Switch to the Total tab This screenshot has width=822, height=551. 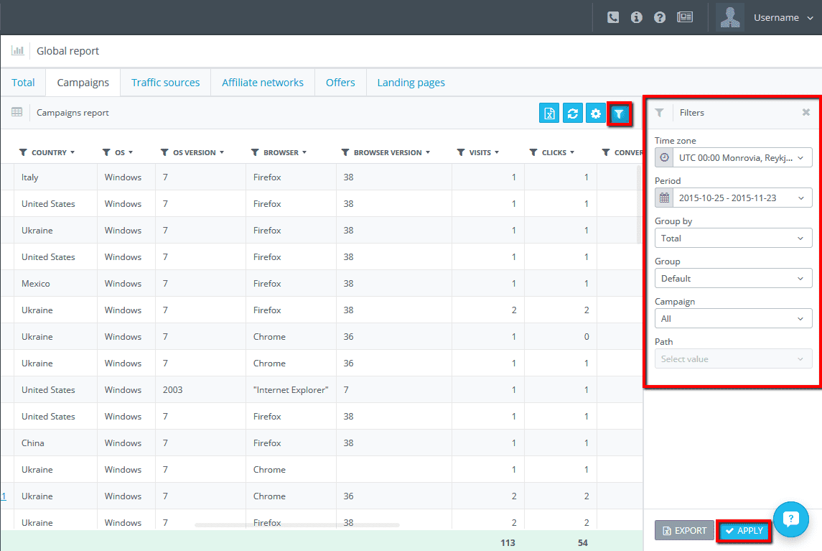pyautogui.click(x=23, y=83)
